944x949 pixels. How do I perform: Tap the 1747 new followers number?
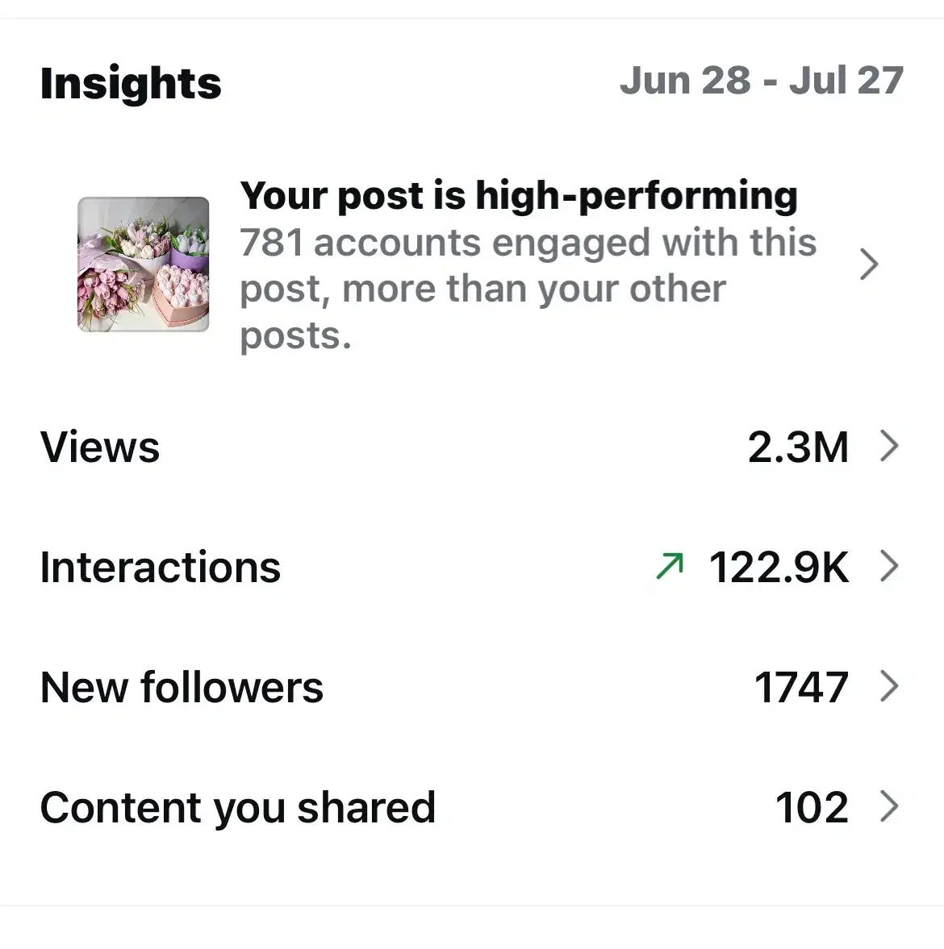[801, 687]
